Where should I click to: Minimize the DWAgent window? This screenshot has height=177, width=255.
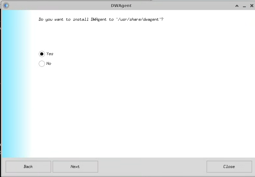244,6
